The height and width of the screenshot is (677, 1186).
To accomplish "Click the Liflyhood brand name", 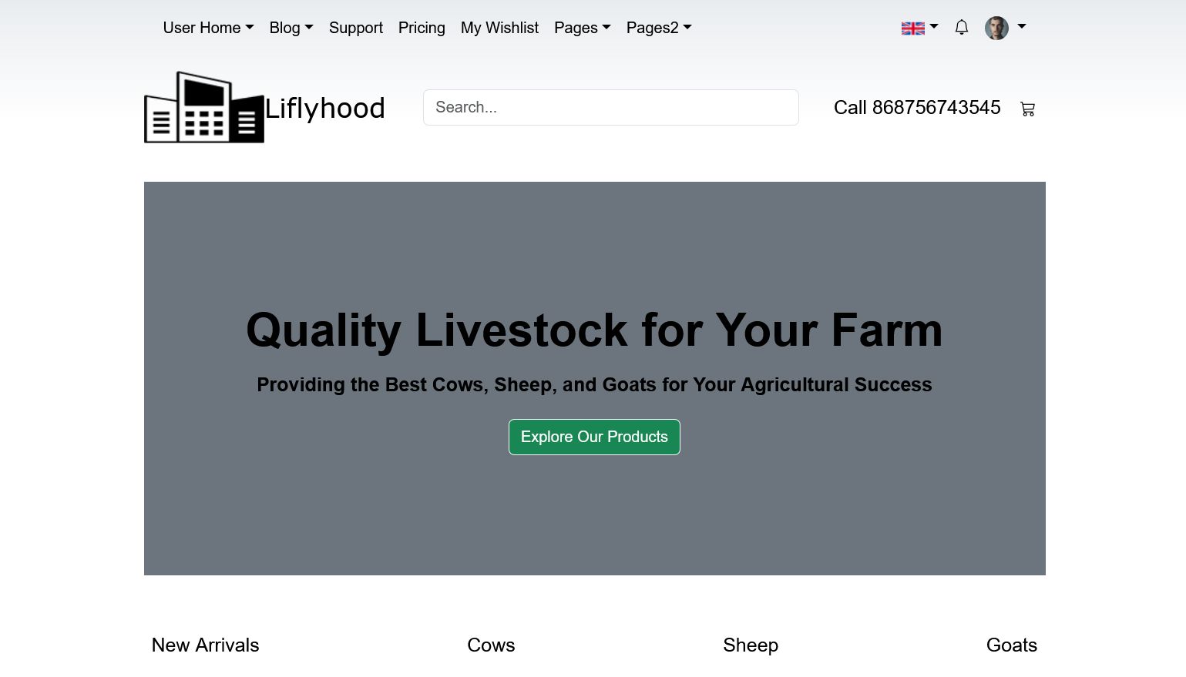I will tap(324, 109).
